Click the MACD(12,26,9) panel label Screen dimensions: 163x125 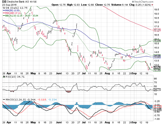(x=16, y=100)
